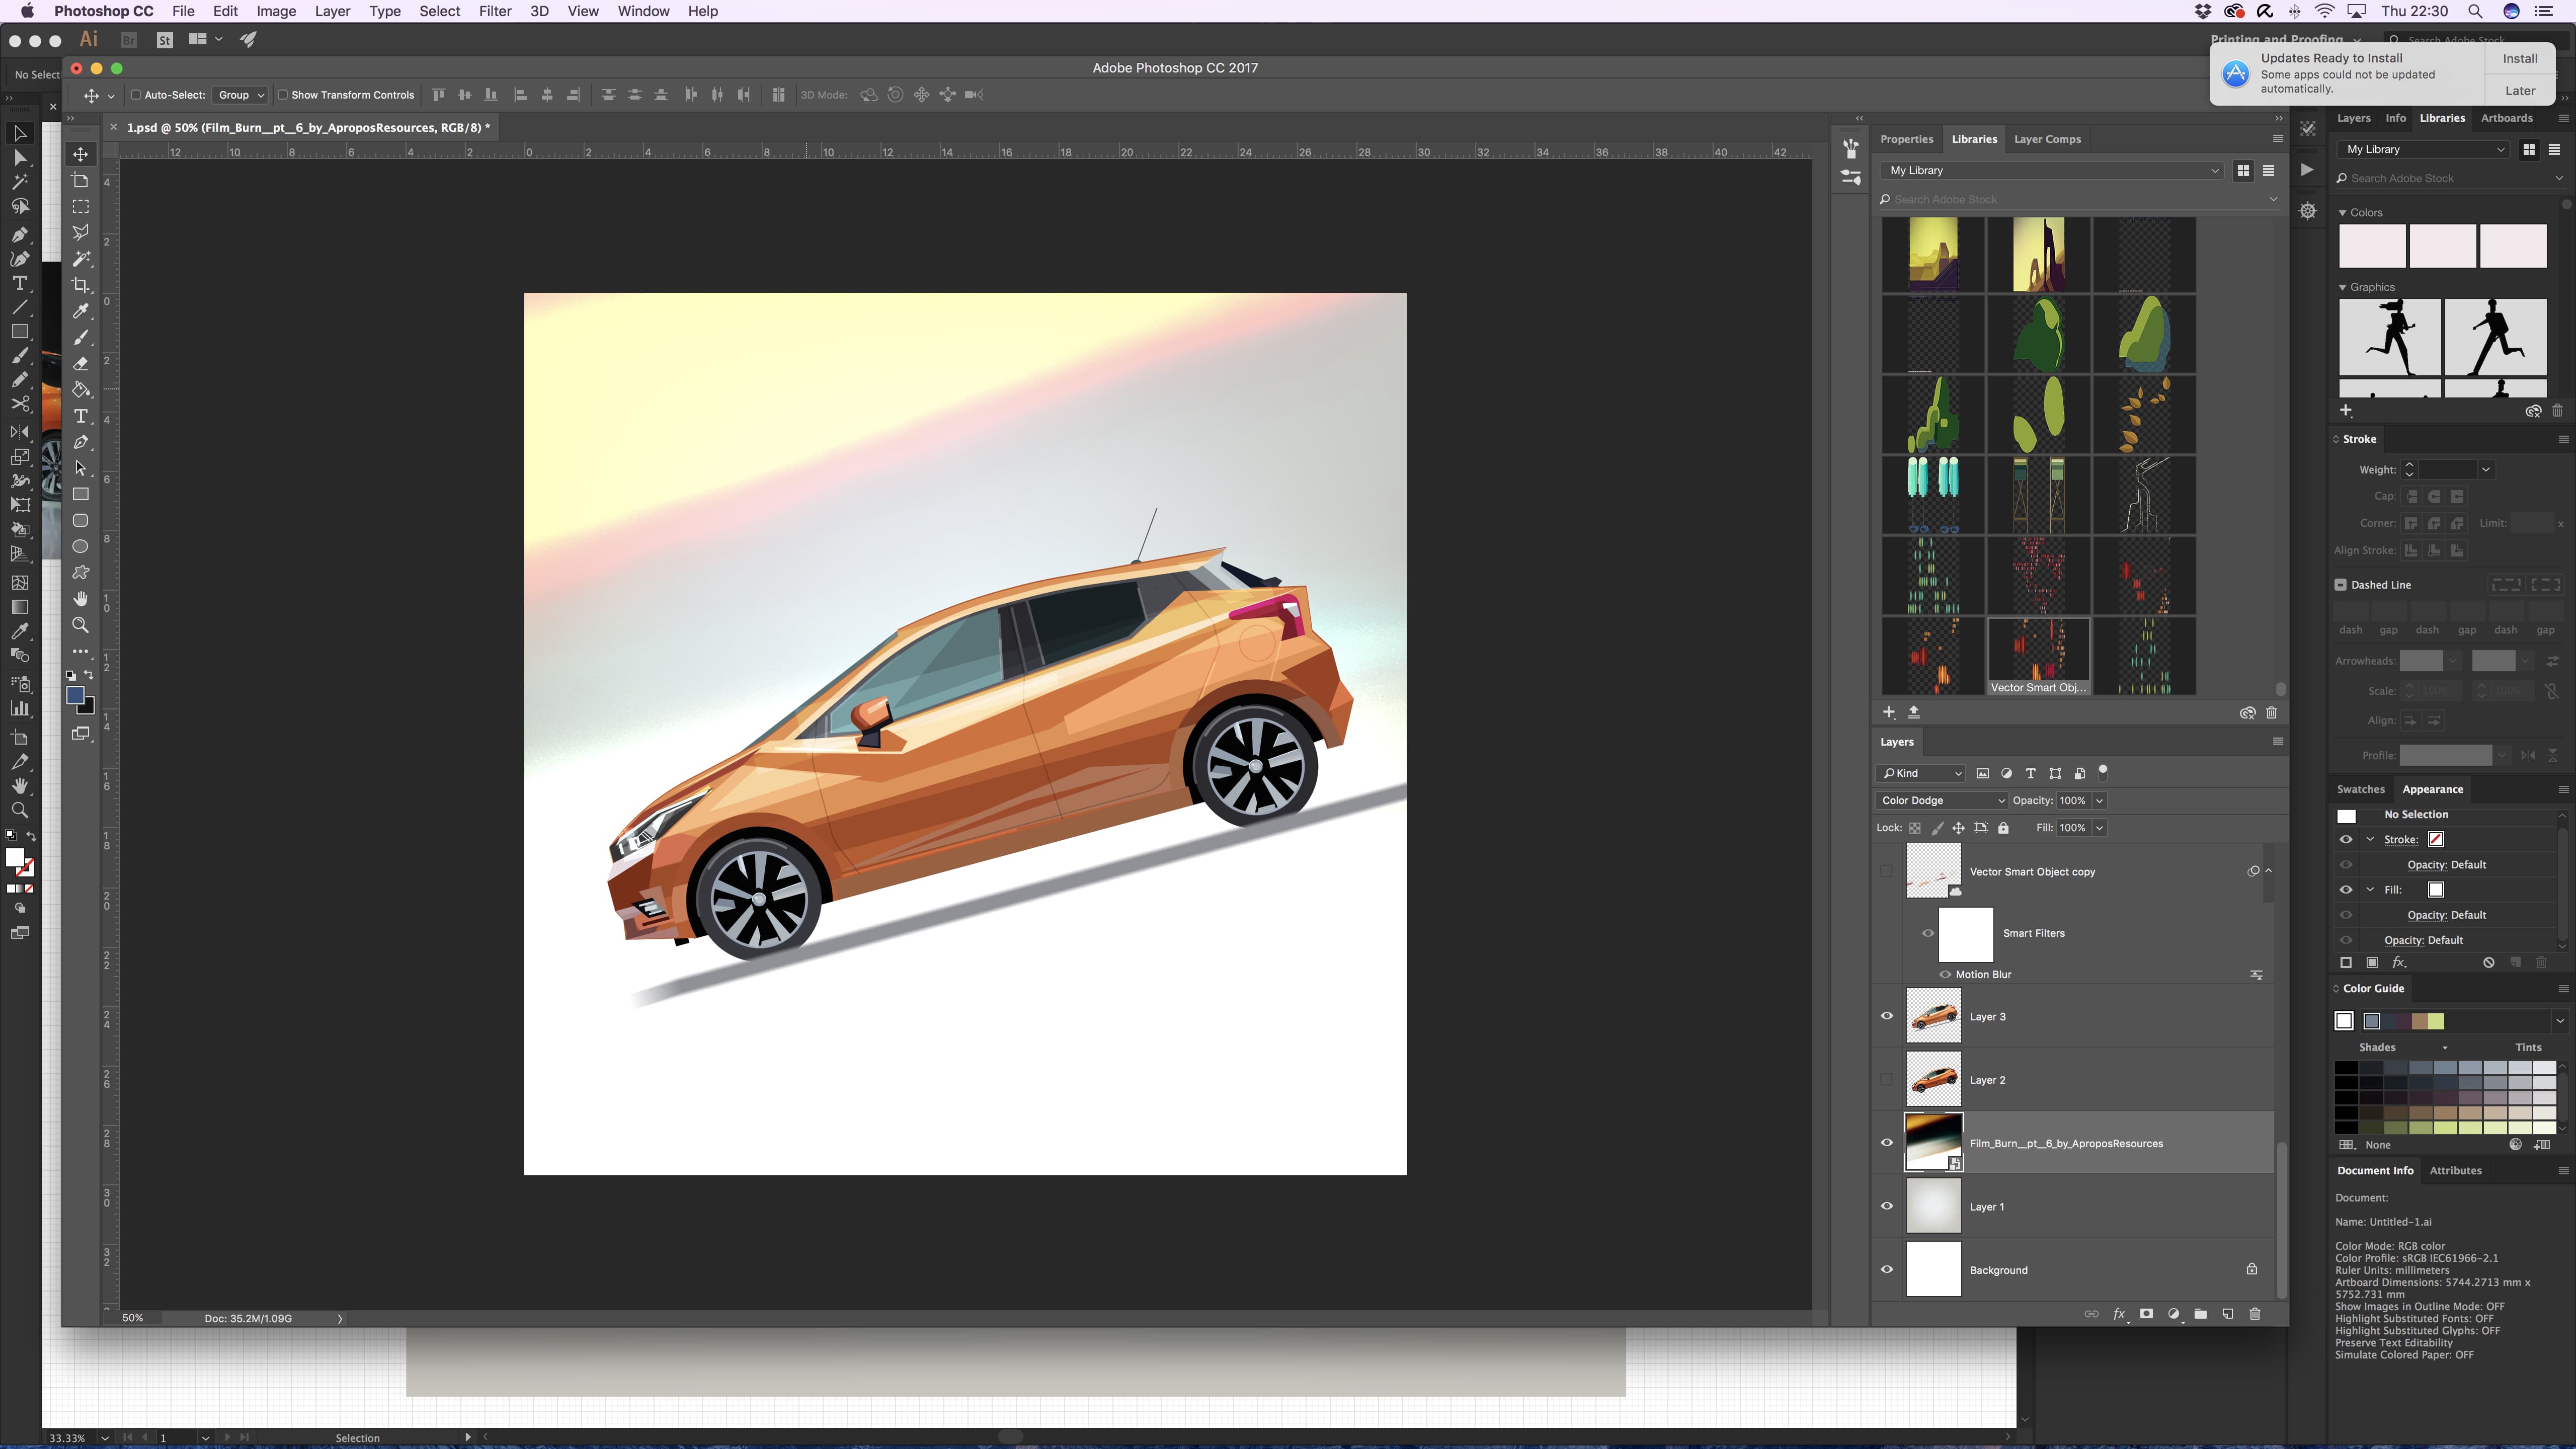Viewport: 2576px width, 1449px height.
Task: Collapse the Graphics section in Illustrator Libraries
Action: [x=2342, y=287]
